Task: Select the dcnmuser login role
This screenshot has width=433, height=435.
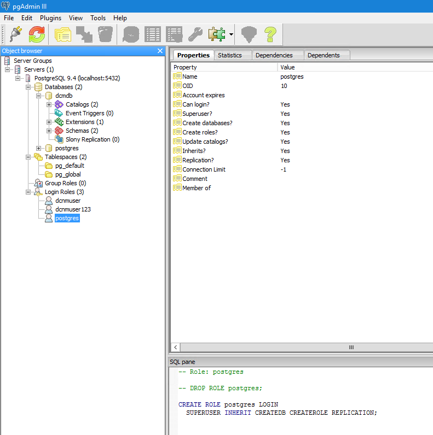Action: [x=68, y=201]
